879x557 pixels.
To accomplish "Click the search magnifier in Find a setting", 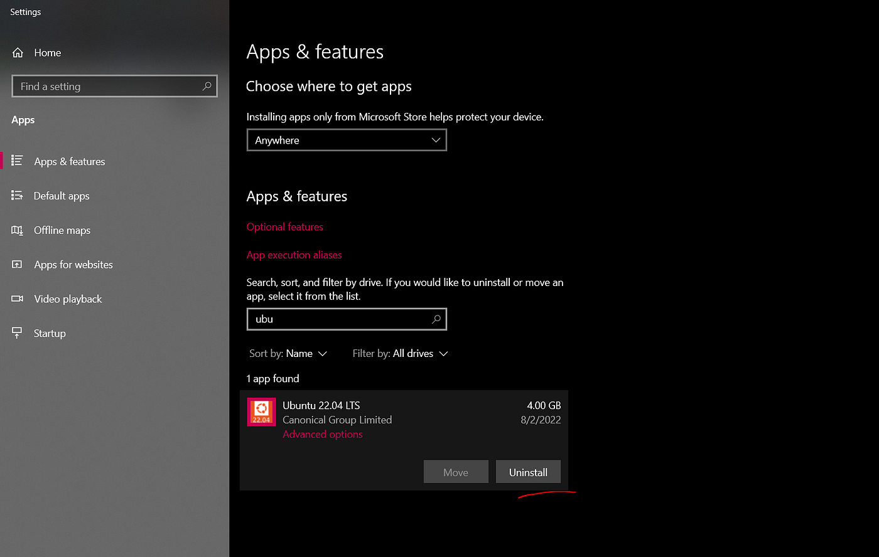I will point(207,86).
